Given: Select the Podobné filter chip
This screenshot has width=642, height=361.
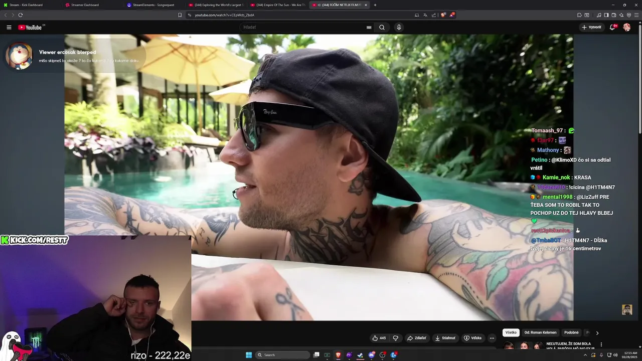Looking at the screenshot, I should pyautogui.click(x=571, y=332).
